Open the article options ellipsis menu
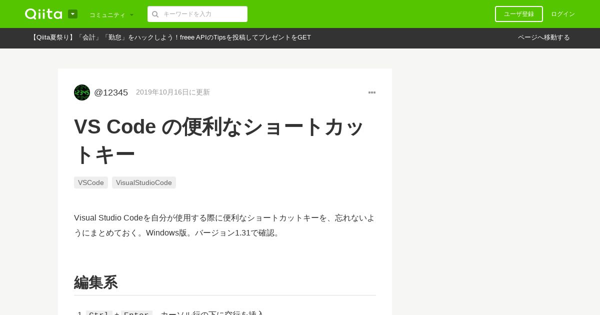The height and width of the screenshot is (315, 600). point(372,92)
